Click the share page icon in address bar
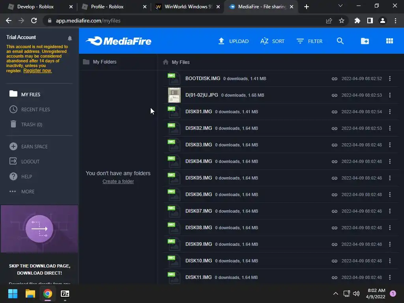 click(329, 21)
